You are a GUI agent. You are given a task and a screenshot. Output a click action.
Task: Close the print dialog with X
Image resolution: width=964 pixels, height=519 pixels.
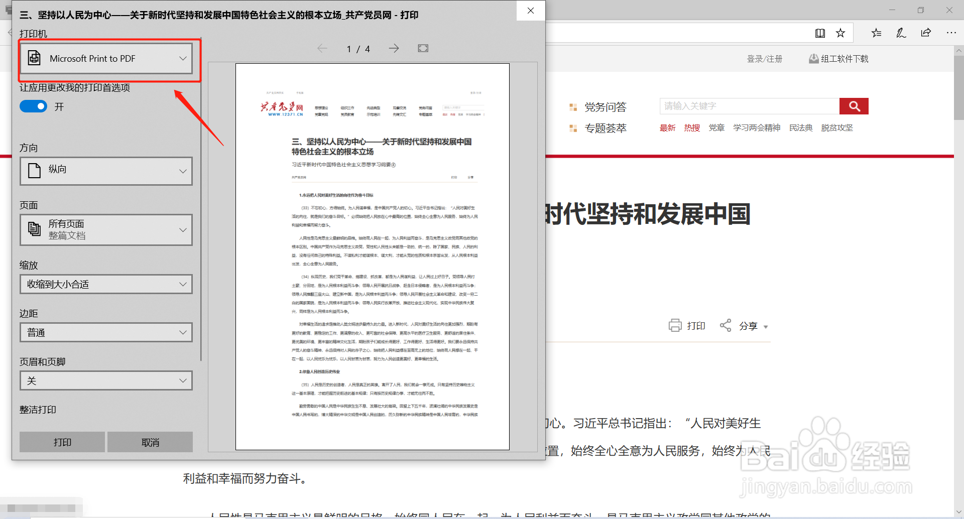(531, 11)
